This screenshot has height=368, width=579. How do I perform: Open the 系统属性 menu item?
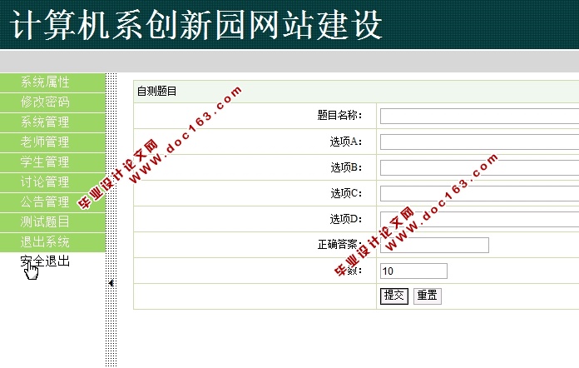tap(52, 82)
